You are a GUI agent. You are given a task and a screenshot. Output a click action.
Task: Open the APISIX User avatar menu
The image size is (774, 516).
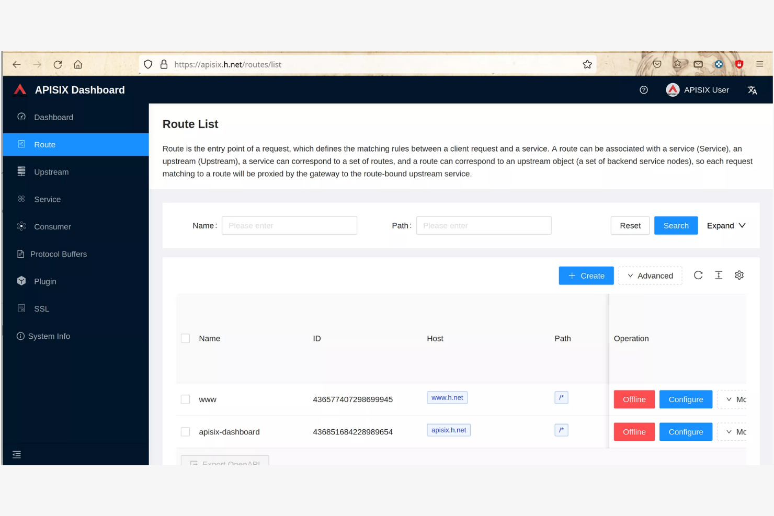[697, 90]
